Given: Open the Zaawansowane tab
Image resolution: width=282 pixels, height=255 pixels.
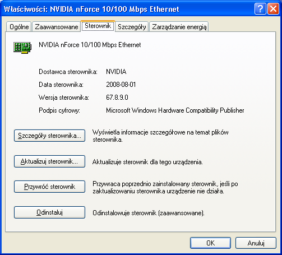Looking at the screenshot, I should click(57, 27).
